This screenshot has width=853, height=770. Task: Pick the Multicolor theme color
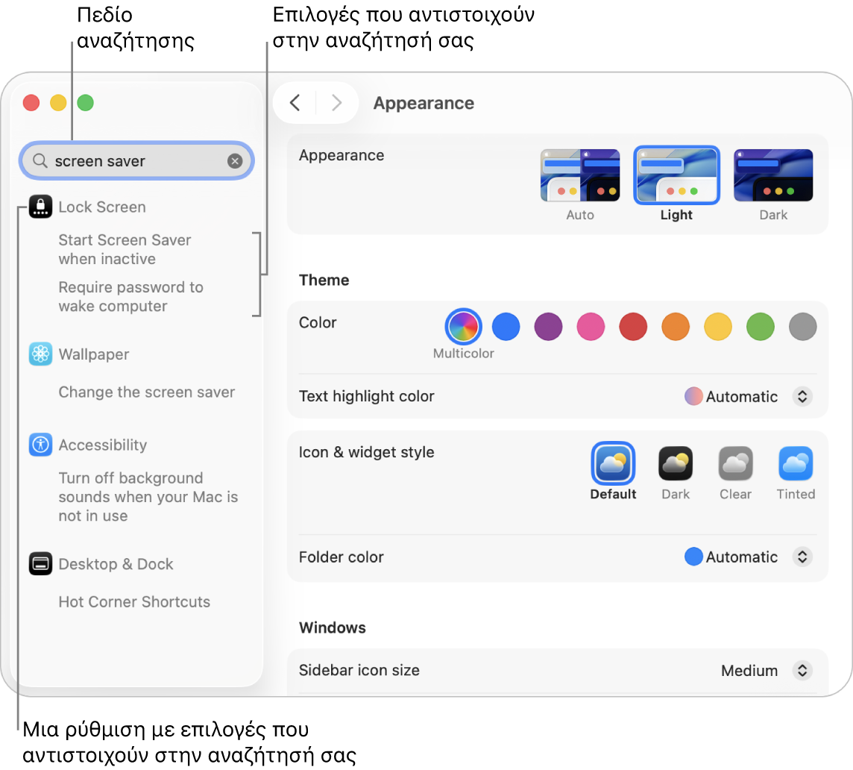coord(464,327)
